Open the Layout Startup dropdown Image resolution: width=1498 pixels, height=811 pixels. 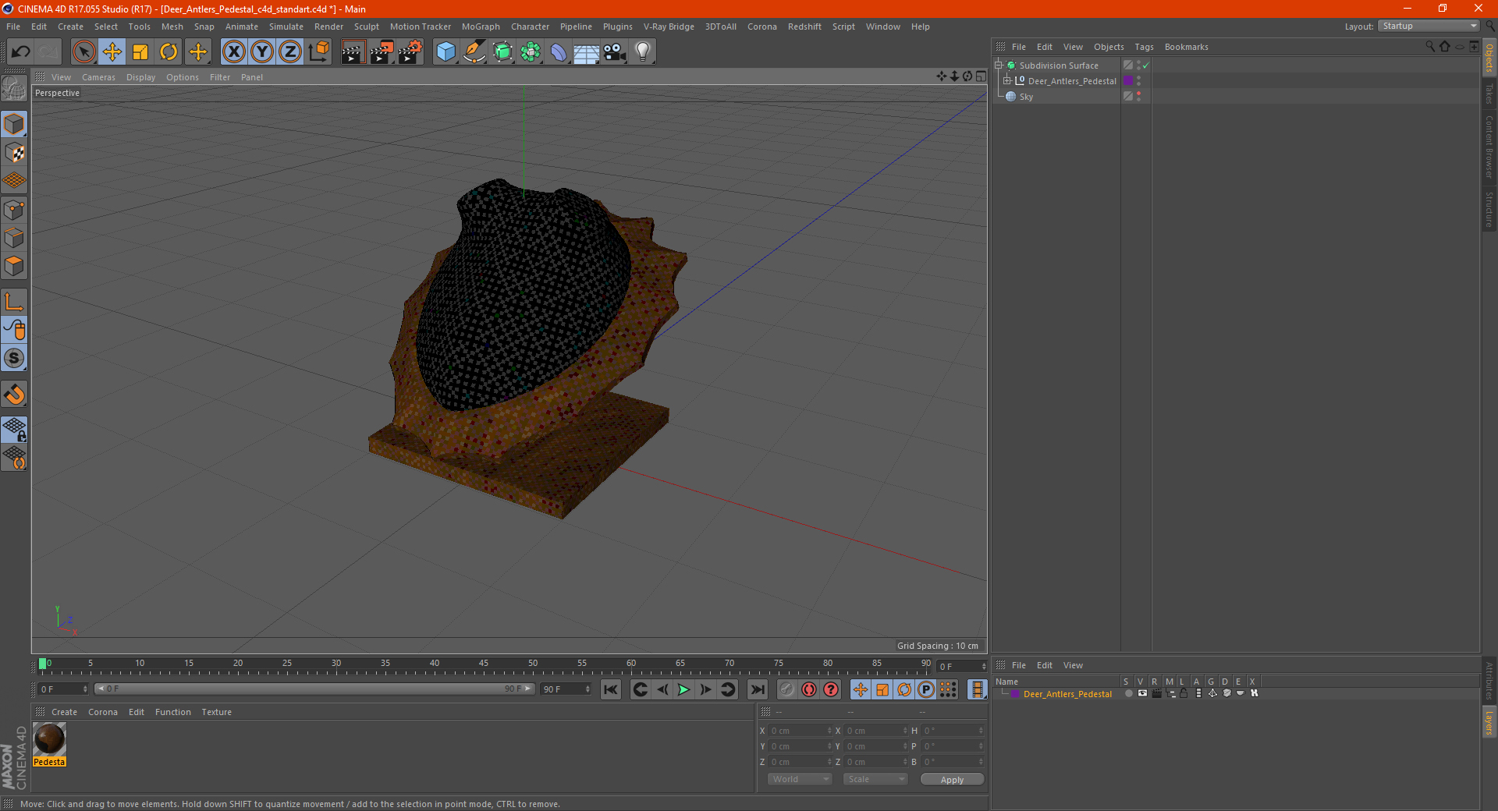(1429, 27)
